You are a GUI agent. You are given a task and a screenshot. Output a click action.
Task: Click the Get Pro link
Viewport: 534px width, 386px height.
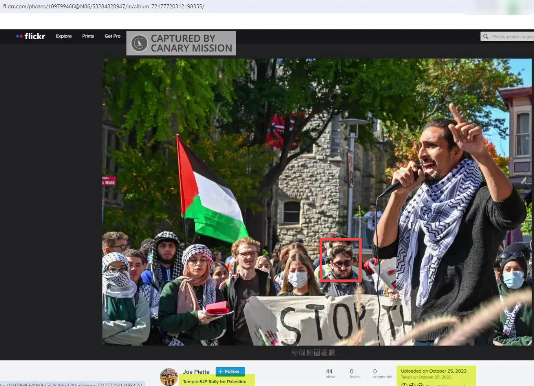click(x=112, y=36)
